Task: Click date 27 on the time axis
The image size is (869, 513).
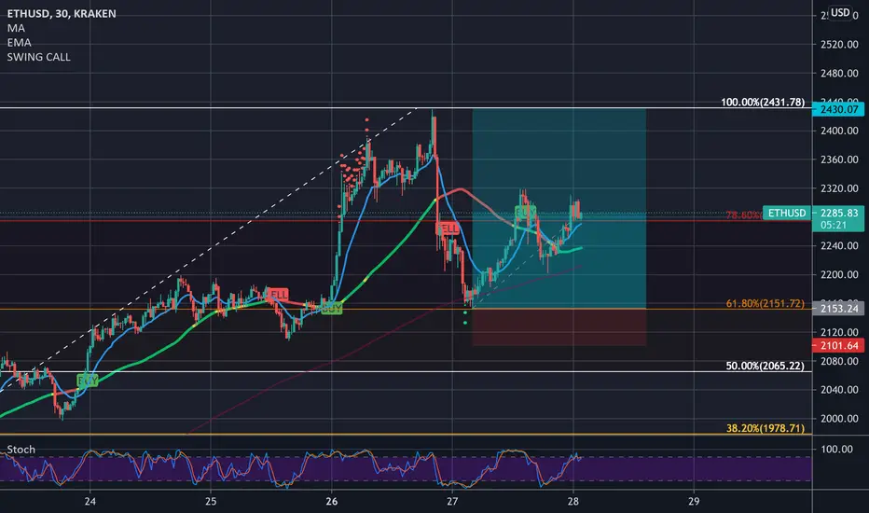Action: pos(452,502)
